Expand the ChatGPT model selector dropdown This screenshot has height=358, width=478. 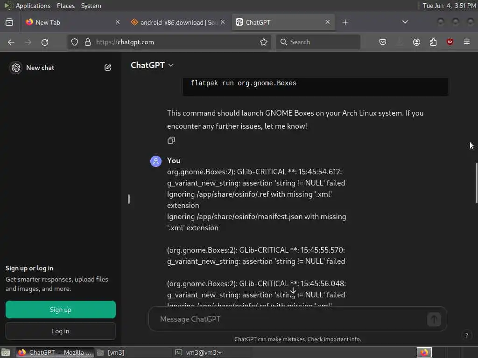click(152, 65)
